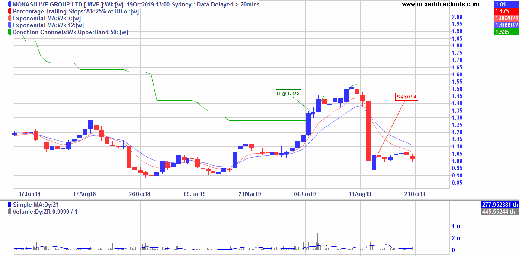Image resolution: width=519 pixels, height=259 pixels.
Task: Click the 1.175 trailing stop value box
Action: 506,11
